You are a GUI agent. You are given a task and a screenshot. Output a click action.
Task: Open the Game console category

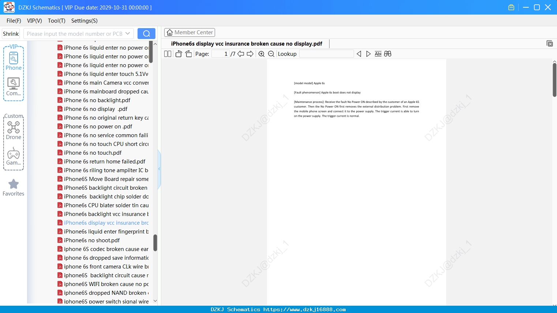14,156
